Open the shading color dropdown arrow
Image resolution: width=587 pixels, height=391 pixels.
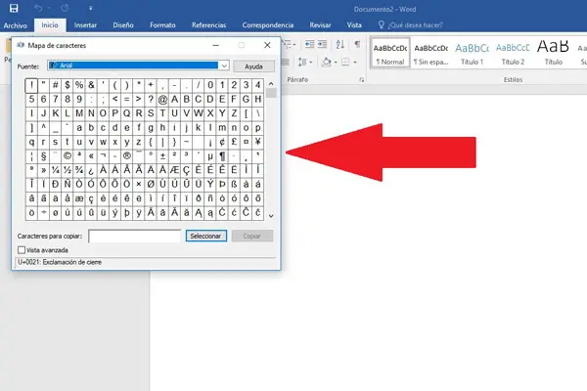click(336, 63)
